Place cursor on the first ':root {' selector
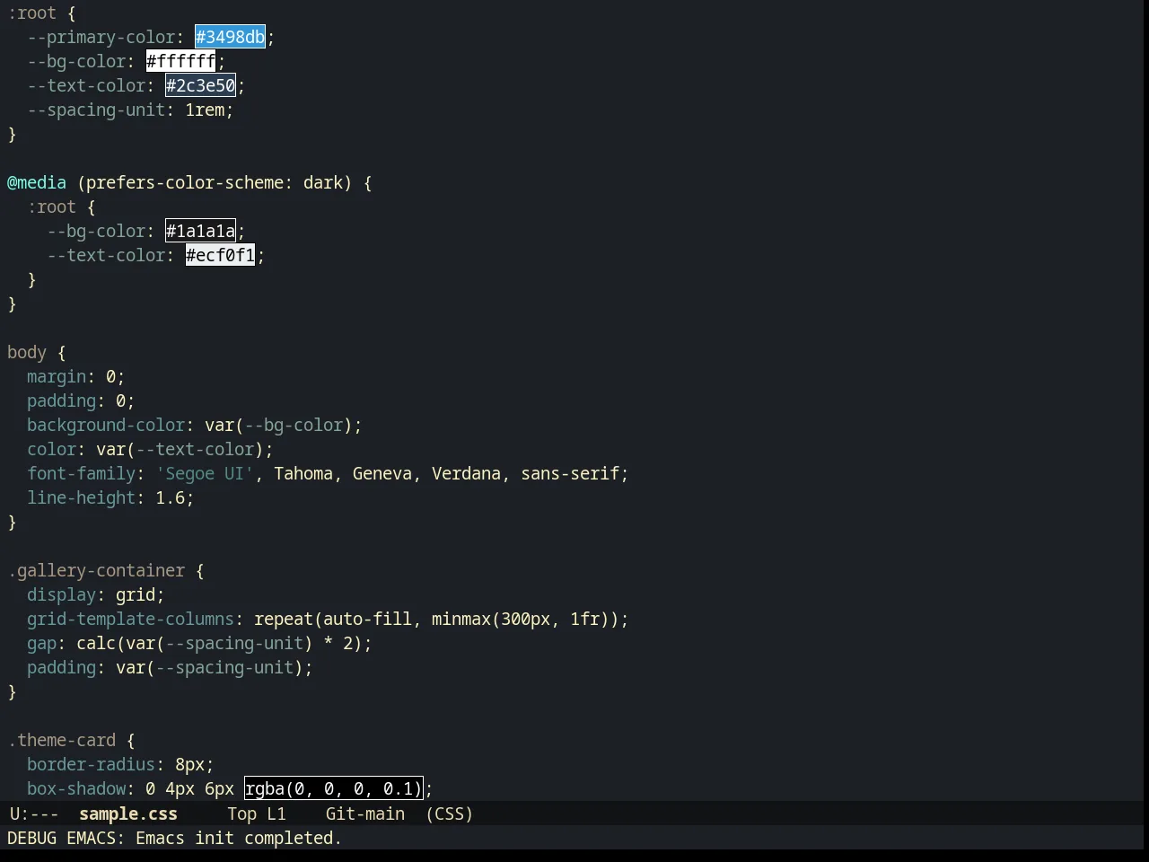This screenshot has height=862, width=1149. 42,13
